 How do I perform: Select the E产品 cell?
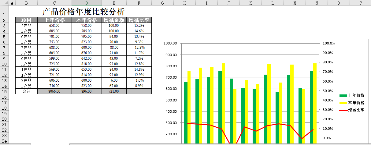26,48
